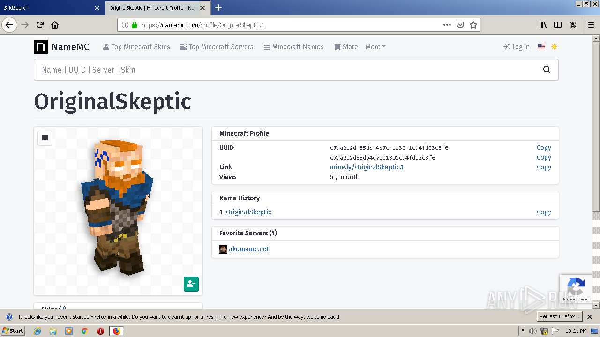
Task: Click the Log In link
Action: pyautogui.click(x=516, y=47)
